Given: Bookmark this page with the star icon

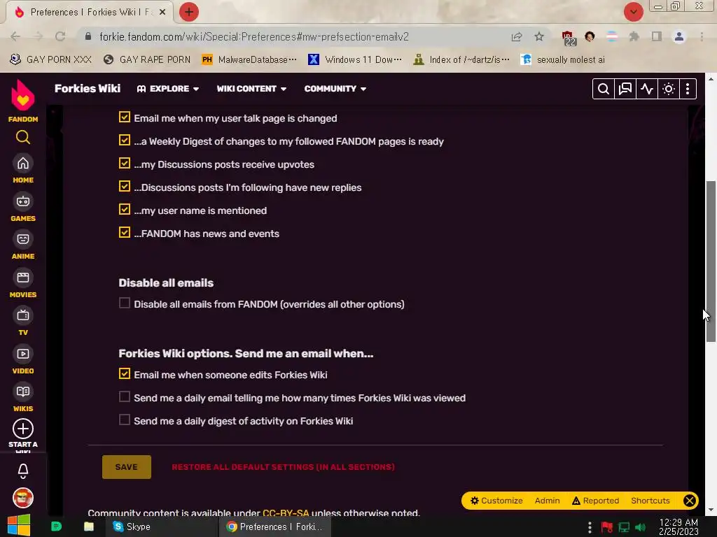Looking at the screenshot, I should pos(539,36).
